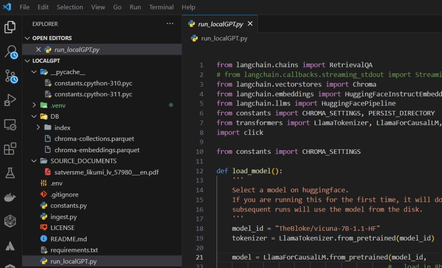Open satversme_likumi_lv_57980__en.pdf

[x=106, y=172]
